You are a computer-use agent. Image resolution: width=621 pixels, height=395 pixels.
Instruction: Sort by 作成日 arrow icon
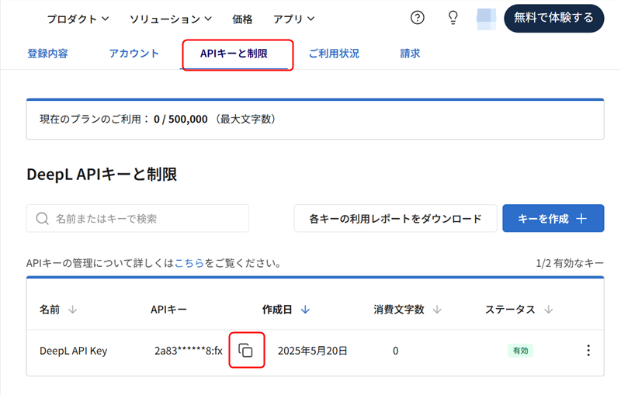pos(305,310)
